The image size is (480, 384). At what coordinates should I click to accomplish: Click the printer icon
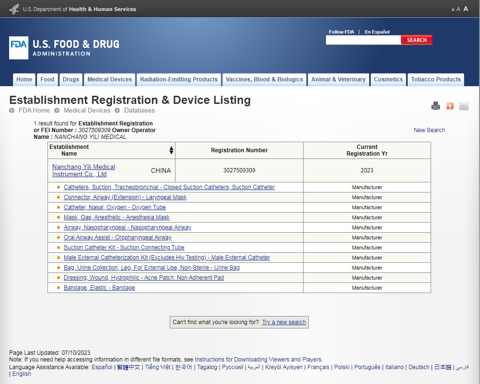pyautogui.click(x=435, y=106)
